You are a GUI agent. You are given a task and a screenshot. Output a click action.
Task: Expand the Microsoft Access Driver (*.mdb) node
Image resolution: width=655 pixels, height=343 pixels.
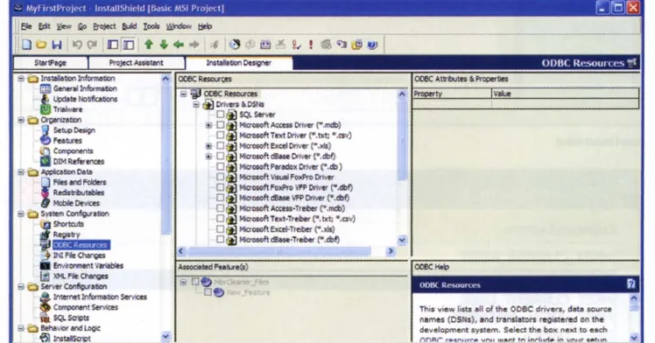click(208, 125)
